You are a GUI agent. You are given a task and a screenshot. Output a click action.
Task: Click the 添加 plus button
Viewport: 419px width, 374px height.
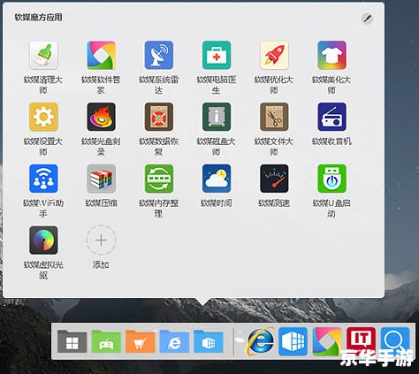coord(101,240)
